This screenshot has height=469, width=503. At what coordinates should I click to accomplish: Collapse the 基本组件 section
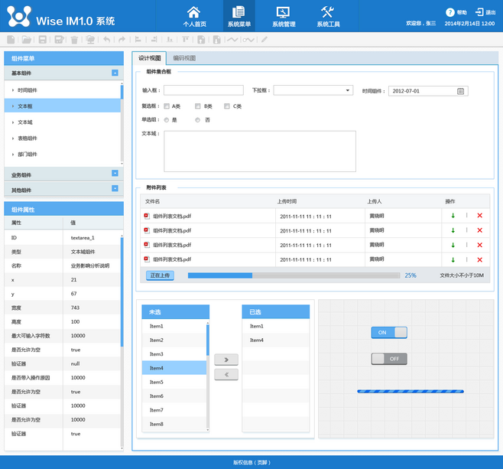pos(115,73)
